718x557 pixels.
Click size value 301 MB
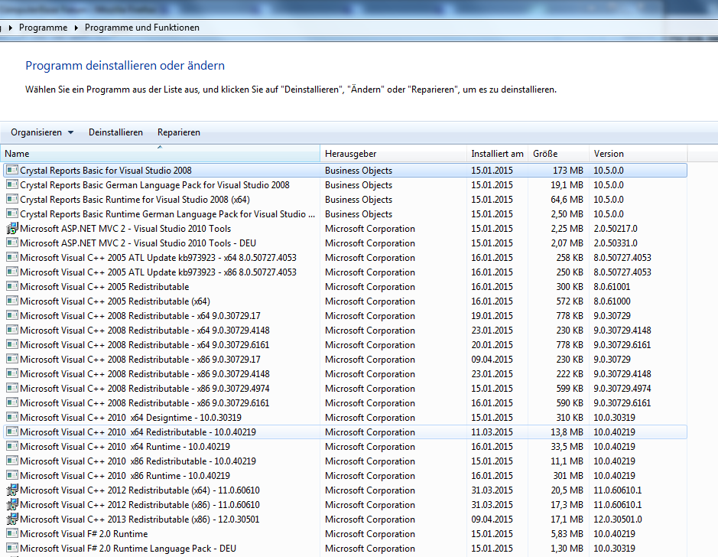point(568,476)
